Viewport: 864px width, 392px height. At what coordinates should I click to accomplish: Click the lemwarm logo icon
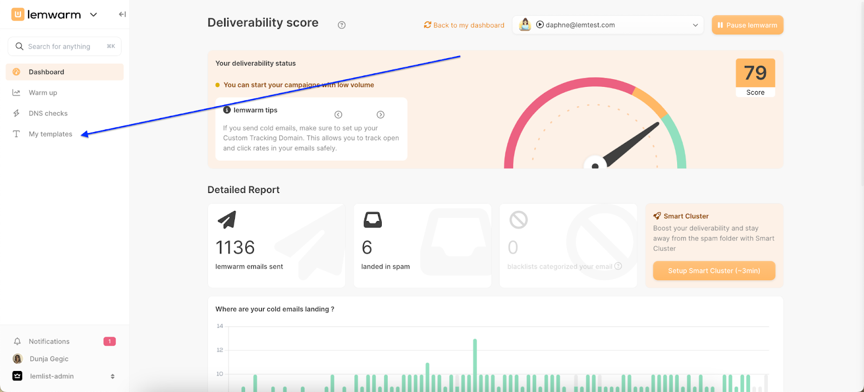coord(18,15)
